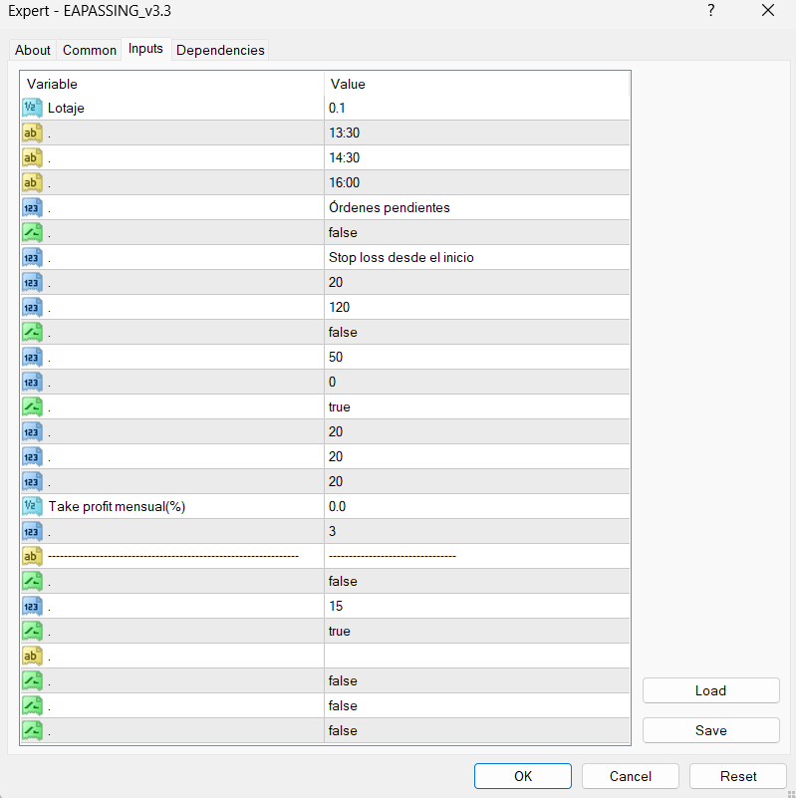Click the integer icon in the 120 value row
Image resolution: width=796 pixels, height=798 pixels.
pos(32,308)
